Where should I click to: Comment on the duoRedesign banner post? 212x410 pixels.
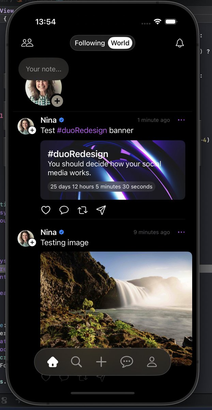click(x=64, y=210)
